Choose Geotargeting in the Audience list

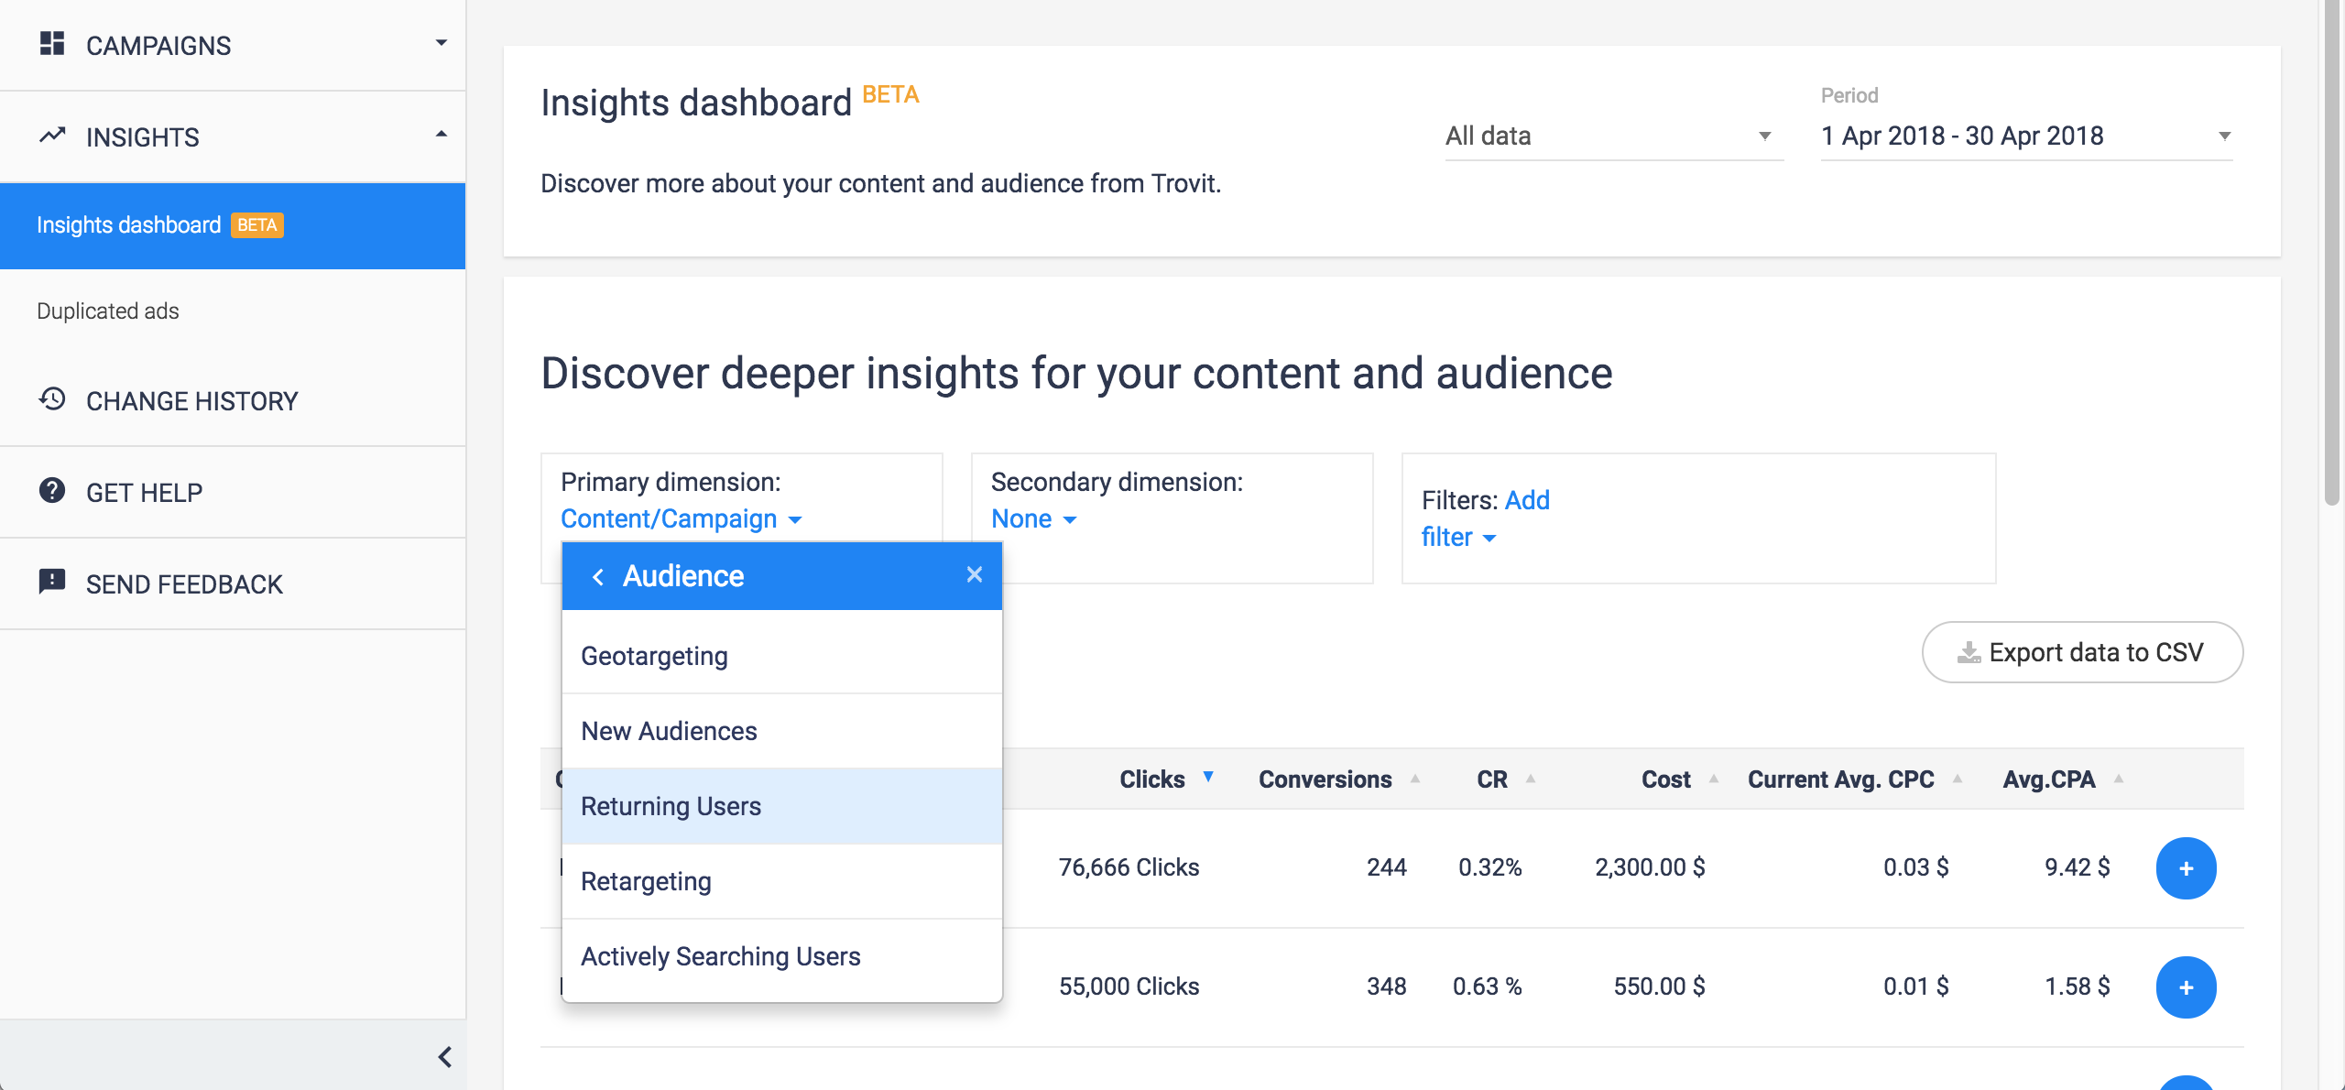click(x=654, y=656)
